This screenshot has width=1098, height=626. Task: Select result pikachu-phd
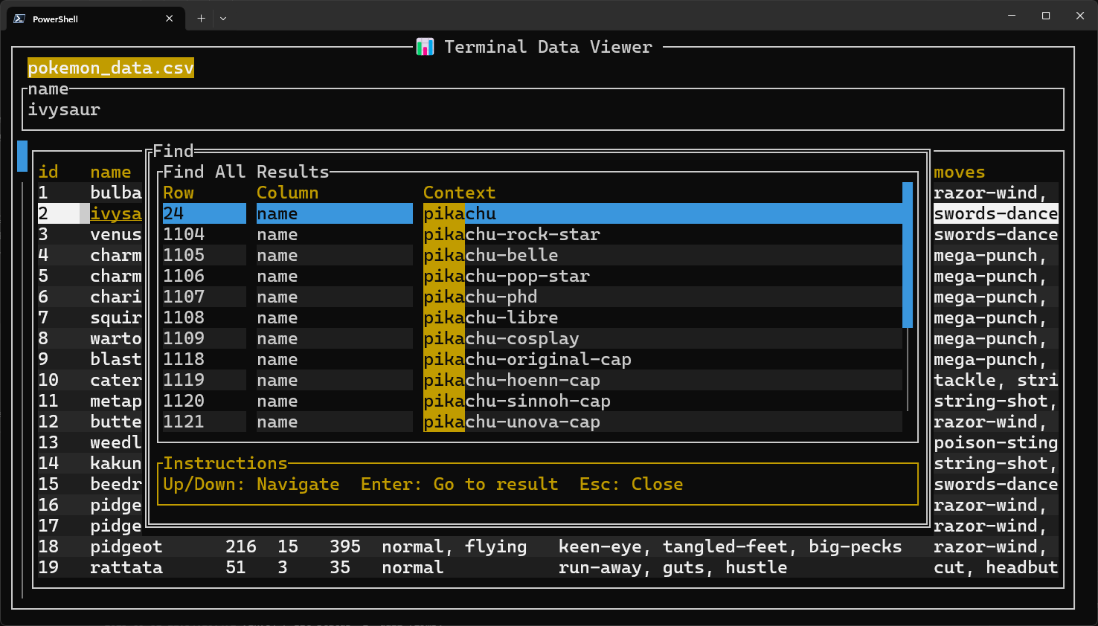coord(533,297)
